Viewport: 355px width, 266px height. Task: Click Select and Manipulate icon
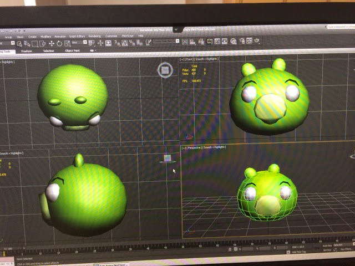100,43
